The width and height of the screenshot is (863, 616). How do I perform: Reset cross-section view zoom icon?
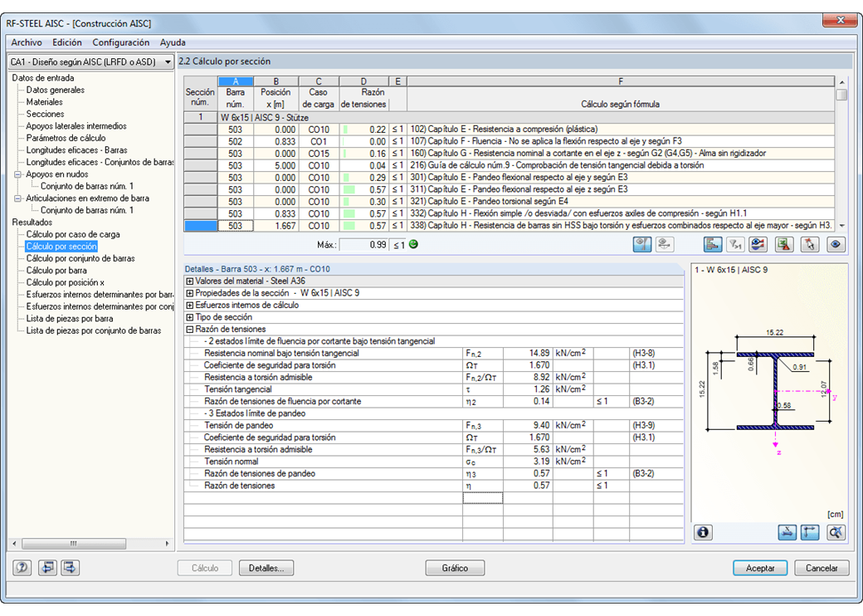836,532
